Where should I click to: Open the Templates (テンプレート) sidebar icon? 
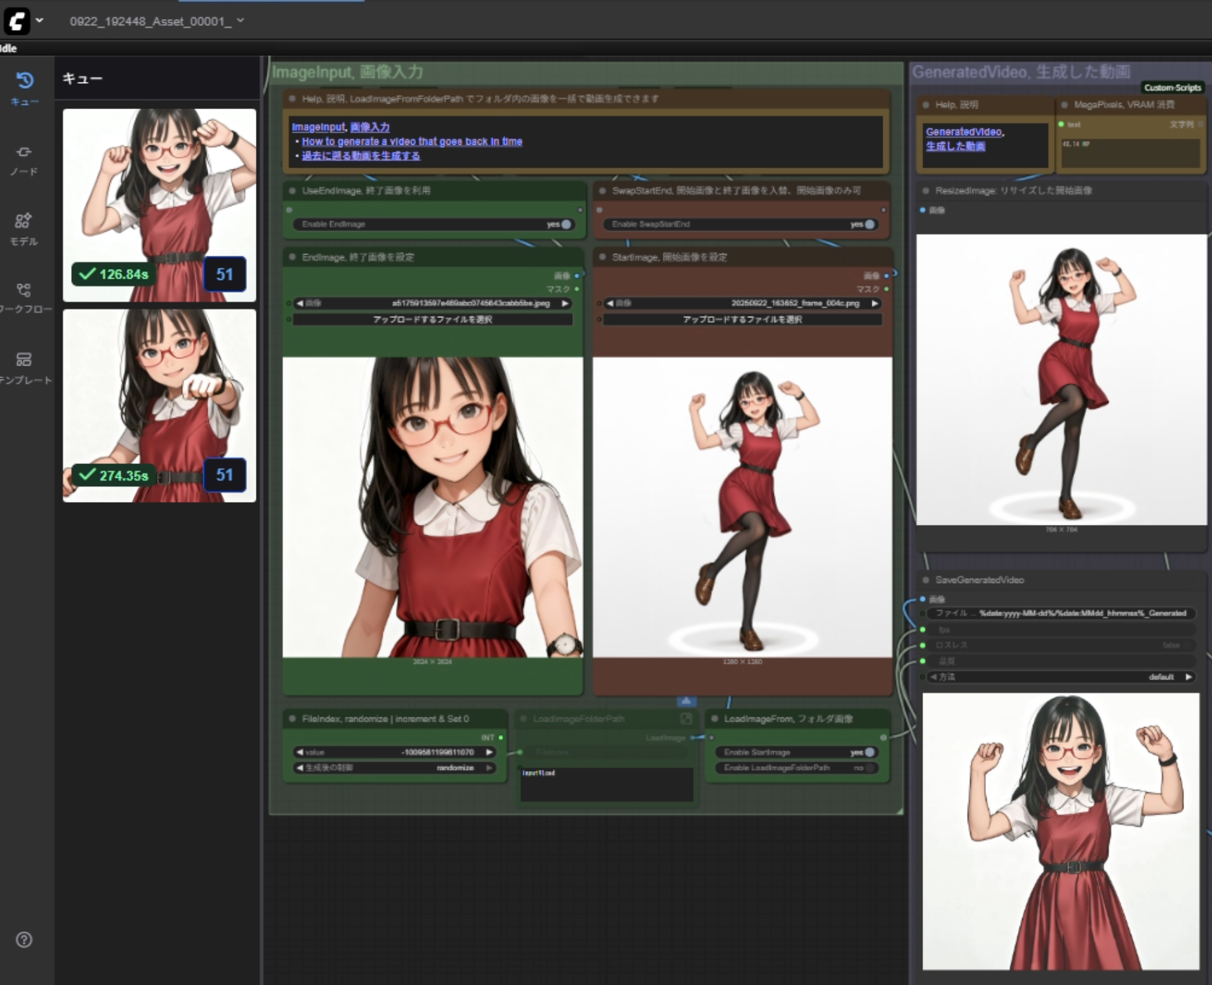tap(24, 360)
